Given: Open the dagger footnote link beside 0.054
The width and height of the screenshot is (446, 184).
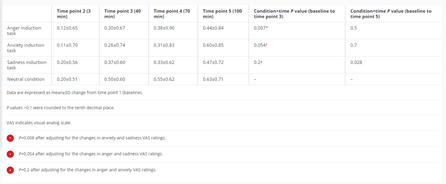Looking at the screenshot, I should click(x=268, y=45).
